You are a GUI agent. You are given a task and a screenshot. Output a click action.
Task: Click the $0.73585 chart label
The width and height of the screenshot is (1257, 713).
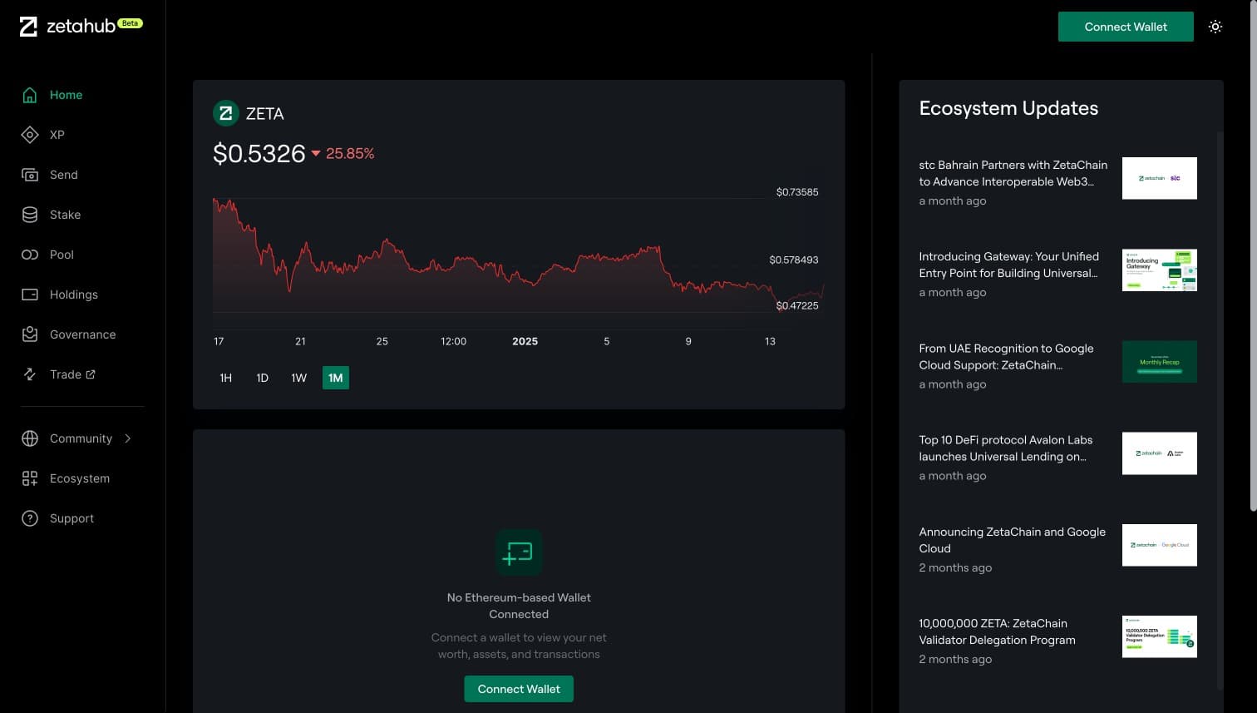click(797, 192)
